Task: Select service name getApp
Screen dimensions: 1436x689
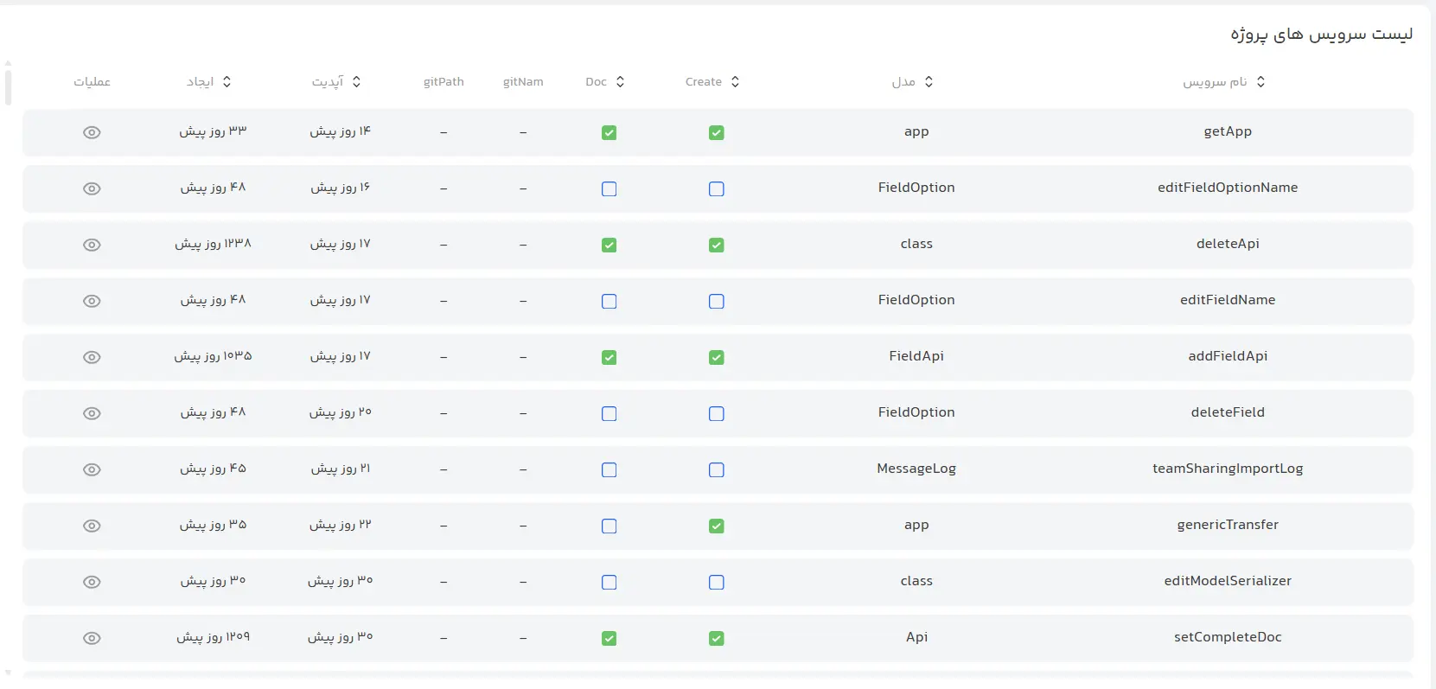Action: pyautogui.click(x=1228, y=131)
